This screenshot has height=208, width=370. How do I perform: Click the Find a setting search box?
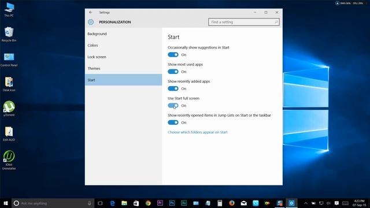[244, 22]
